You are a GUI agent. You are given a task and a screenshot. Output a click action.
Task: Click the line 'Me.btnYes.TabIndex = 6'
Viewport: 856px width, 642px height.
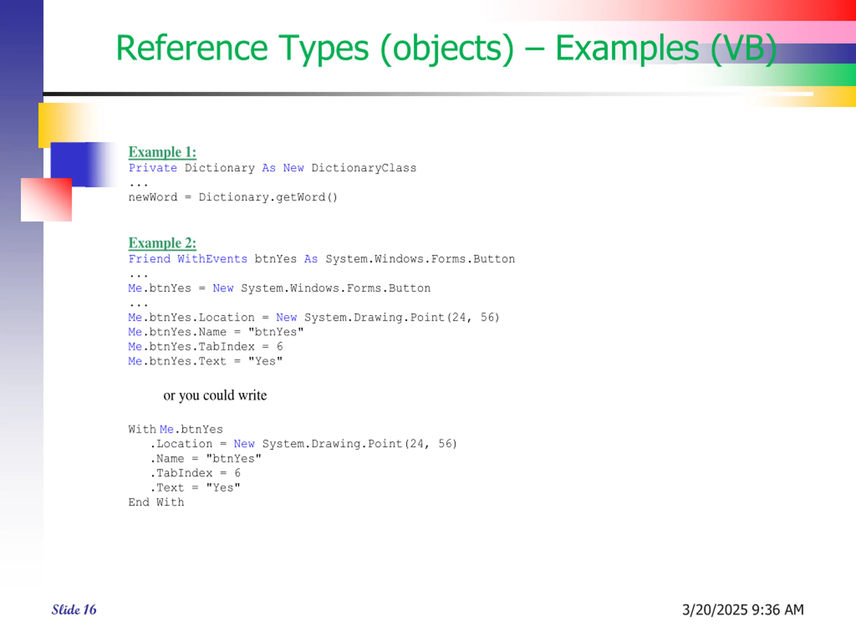pyautogui.click(x=206, y=347)
